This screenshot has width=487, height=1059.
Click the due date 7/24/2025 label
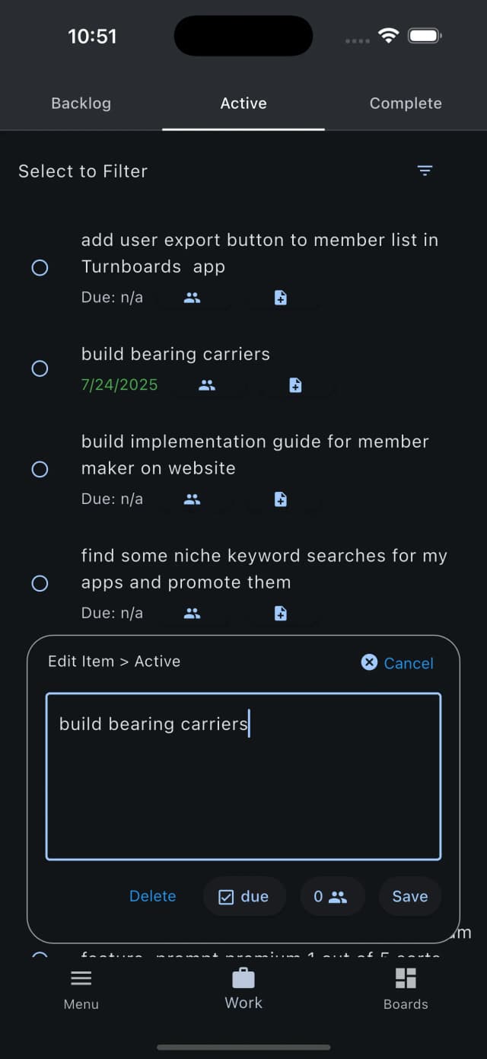(119, 385)
